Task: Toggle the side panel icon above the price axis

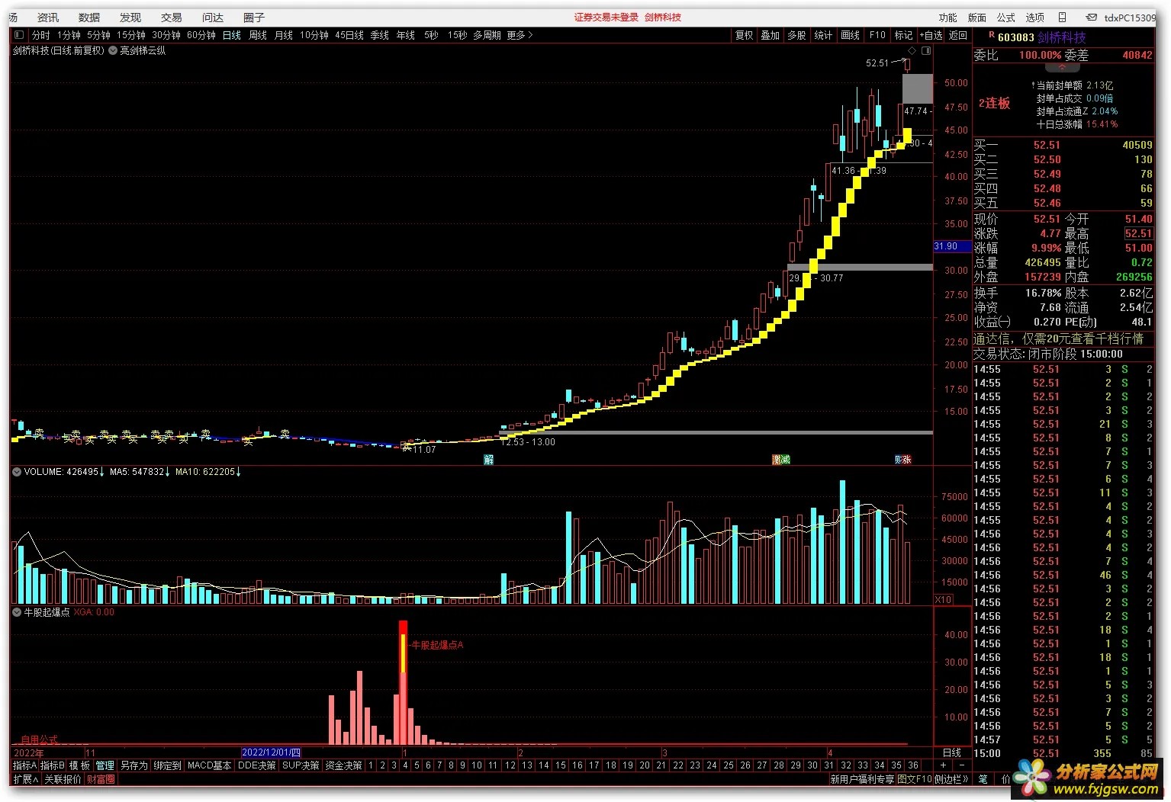Action: (925, 51)
